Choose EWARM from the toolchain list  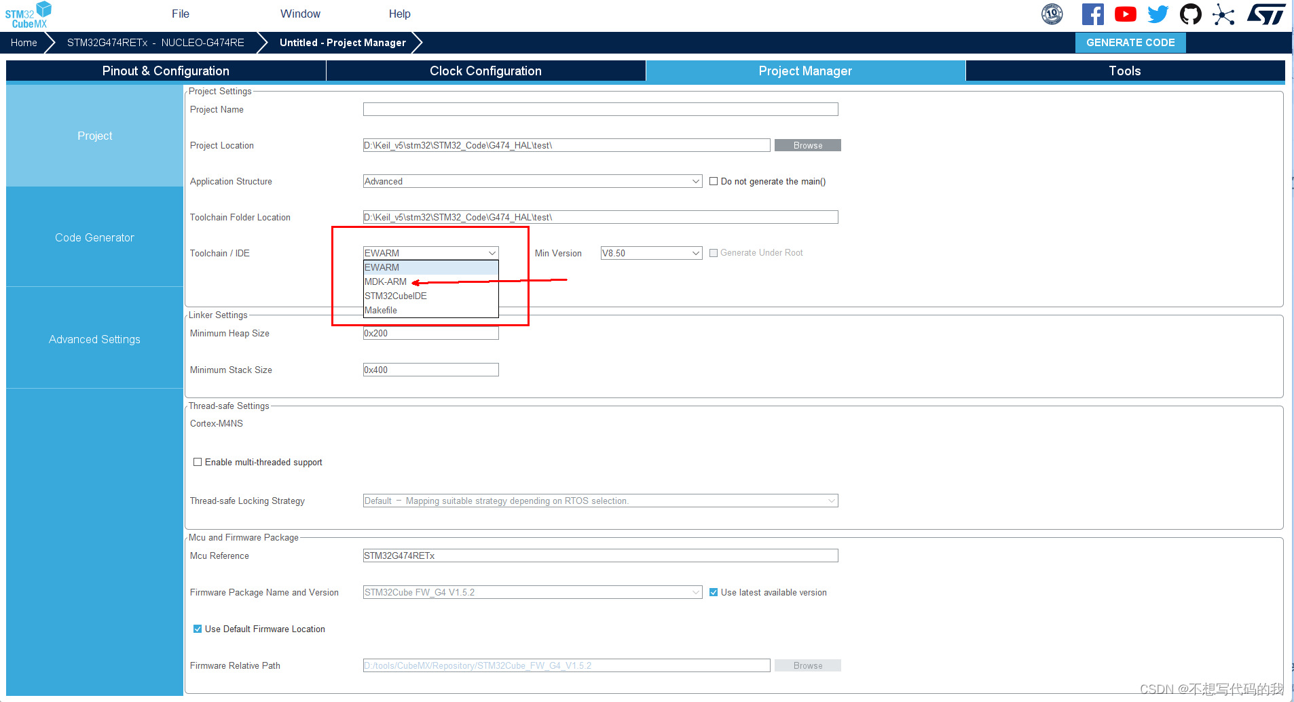pyautogui.click(x=431, y=267)
